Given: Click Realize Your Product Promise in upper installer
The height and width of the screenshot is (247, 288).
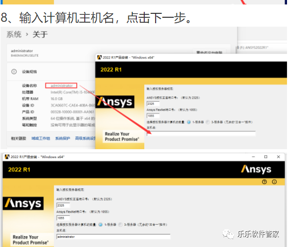Looking at the screenshot, I should (x=122, y=136).
